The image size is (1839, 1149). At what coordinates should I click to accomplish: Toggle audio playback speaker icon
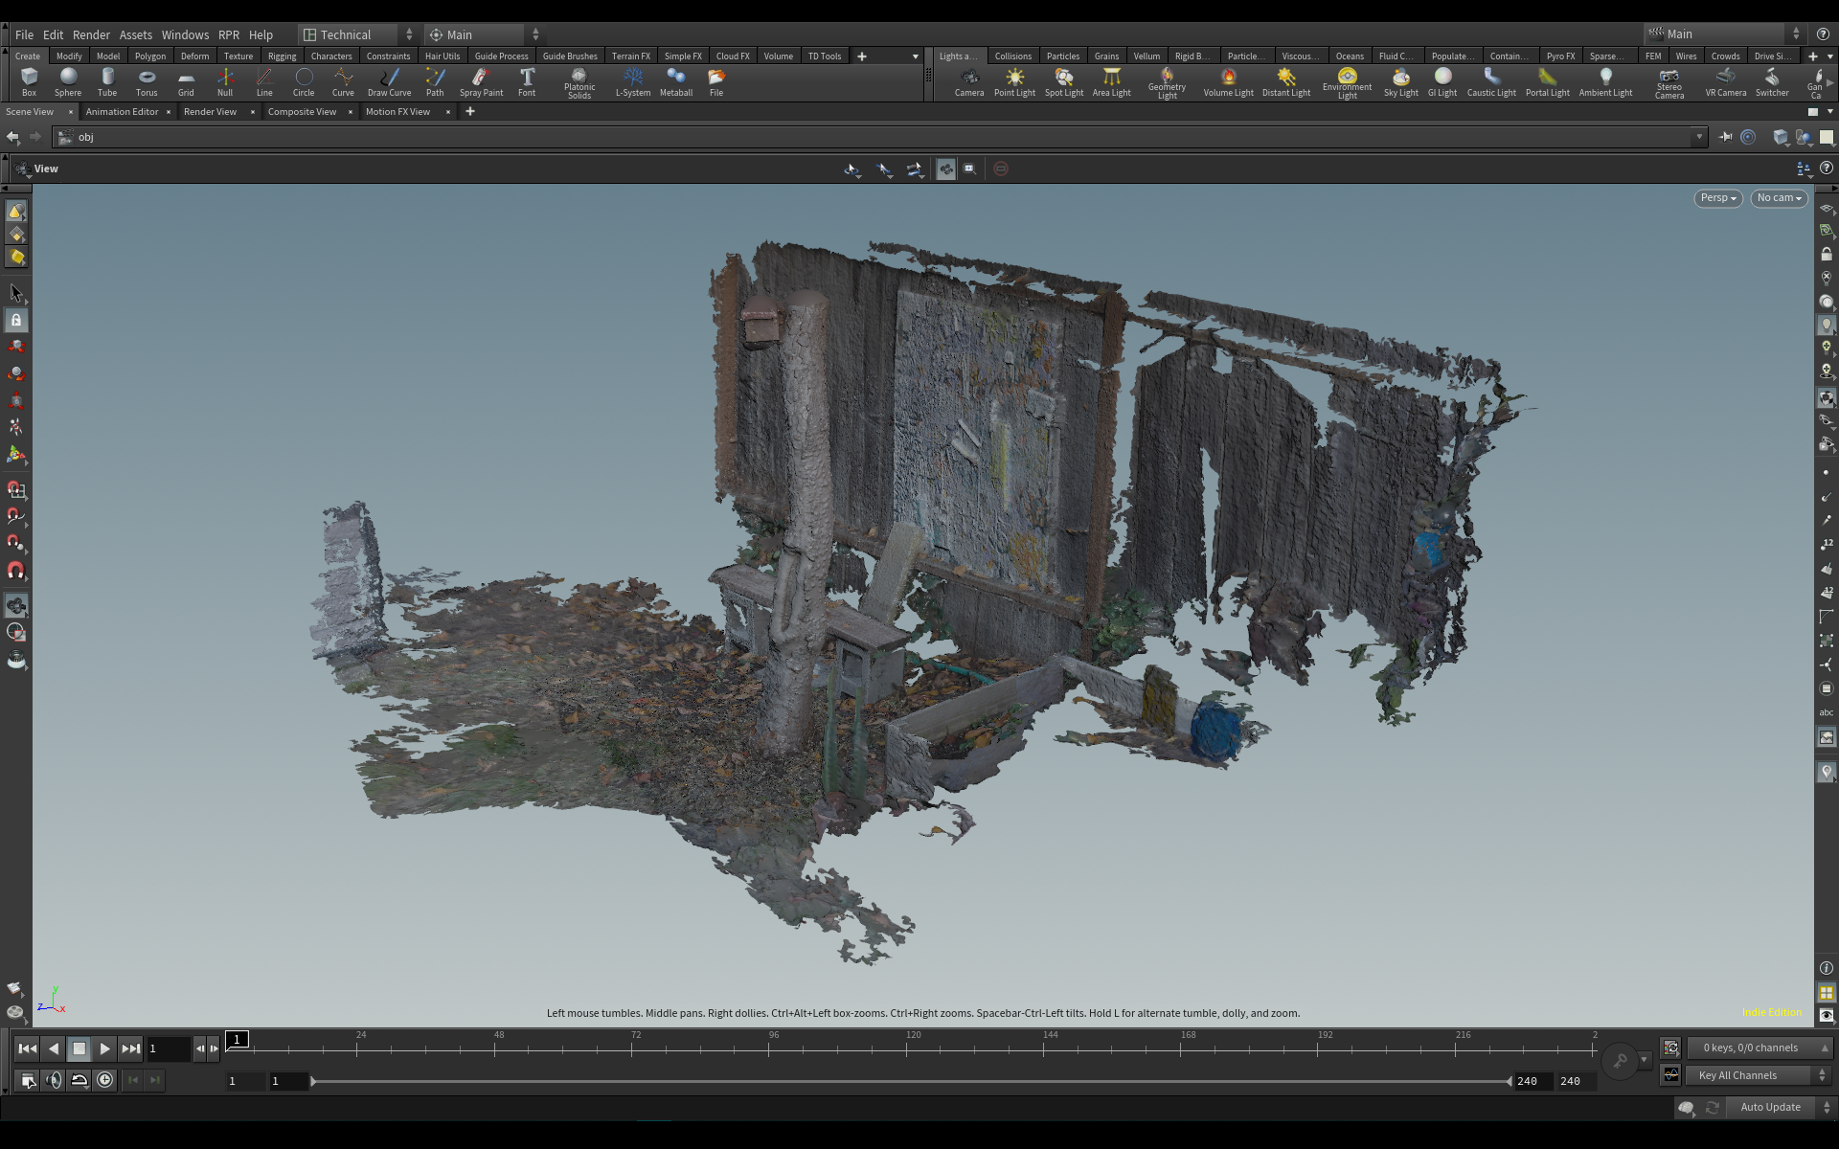[54, 1080]
